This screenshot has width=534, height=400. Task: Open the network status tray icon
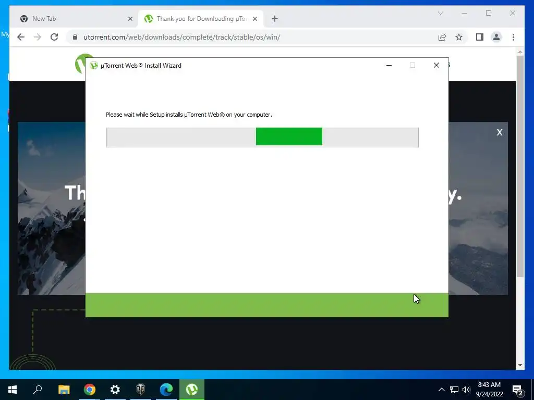coord(454,390)
